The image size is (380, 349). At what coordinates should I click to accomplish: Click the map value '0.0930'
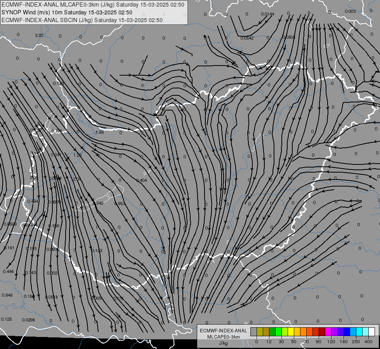pos(53,249)
